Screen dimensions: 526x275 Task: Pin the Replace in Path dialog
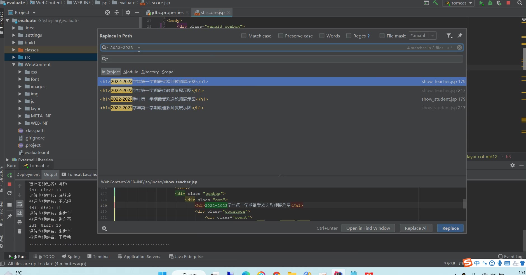[x=460, y=35]
